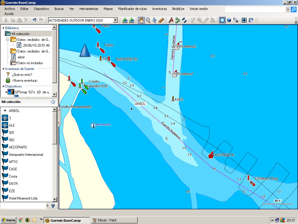
Task: Open the Editar menu
Action: (24, 9)
